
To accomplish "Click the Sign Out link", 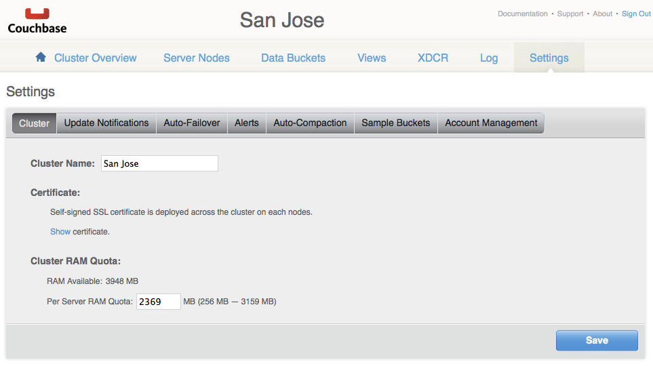I will tap(636, 14).
